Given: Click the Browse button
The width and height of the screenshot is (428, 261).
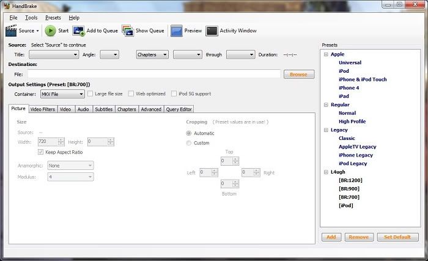Looking at the screenshot, I should 299,74.
